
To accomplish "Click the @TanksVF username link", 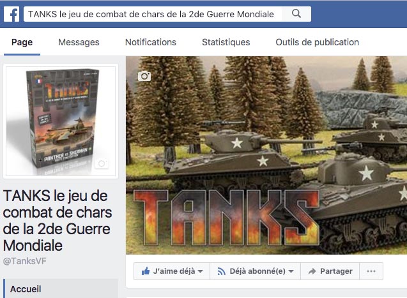I will (25, 261).
